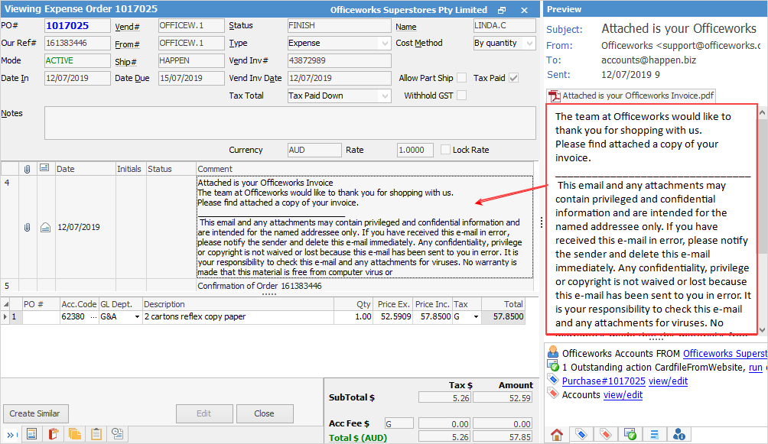
Task: Expand the Cost Method dropdown
Action: pos(505,44)
